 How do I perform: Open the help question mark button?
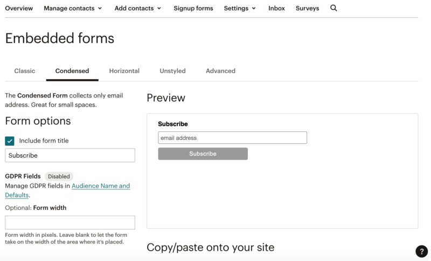click(421, 251)
